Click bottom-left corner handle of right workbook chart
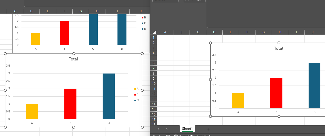The width and height of the screenshot is (325, 136). [x=211, y=116]
